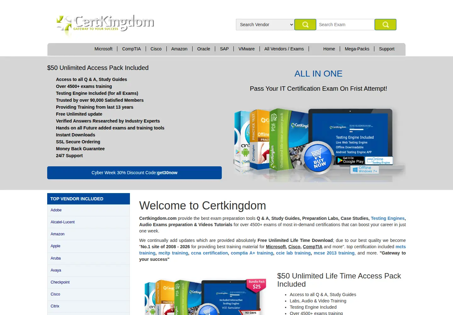The image size is (453, 315).
Task: Follow the mcitp training link
Action: 173,253
